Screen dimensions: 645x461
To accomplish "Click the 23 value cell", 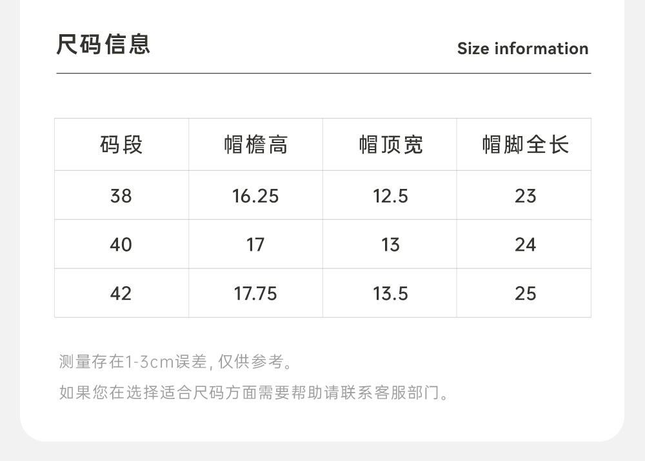I will 525,195.
